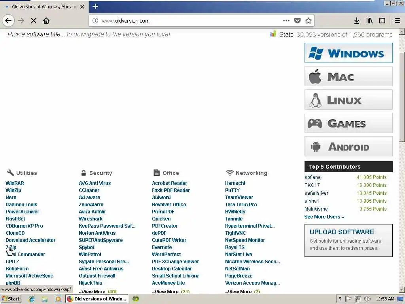Image resolution: width=405 pixels, height=304 pixels.
Task: Open page actions three-dot menu
Action: tap(286, 21)
